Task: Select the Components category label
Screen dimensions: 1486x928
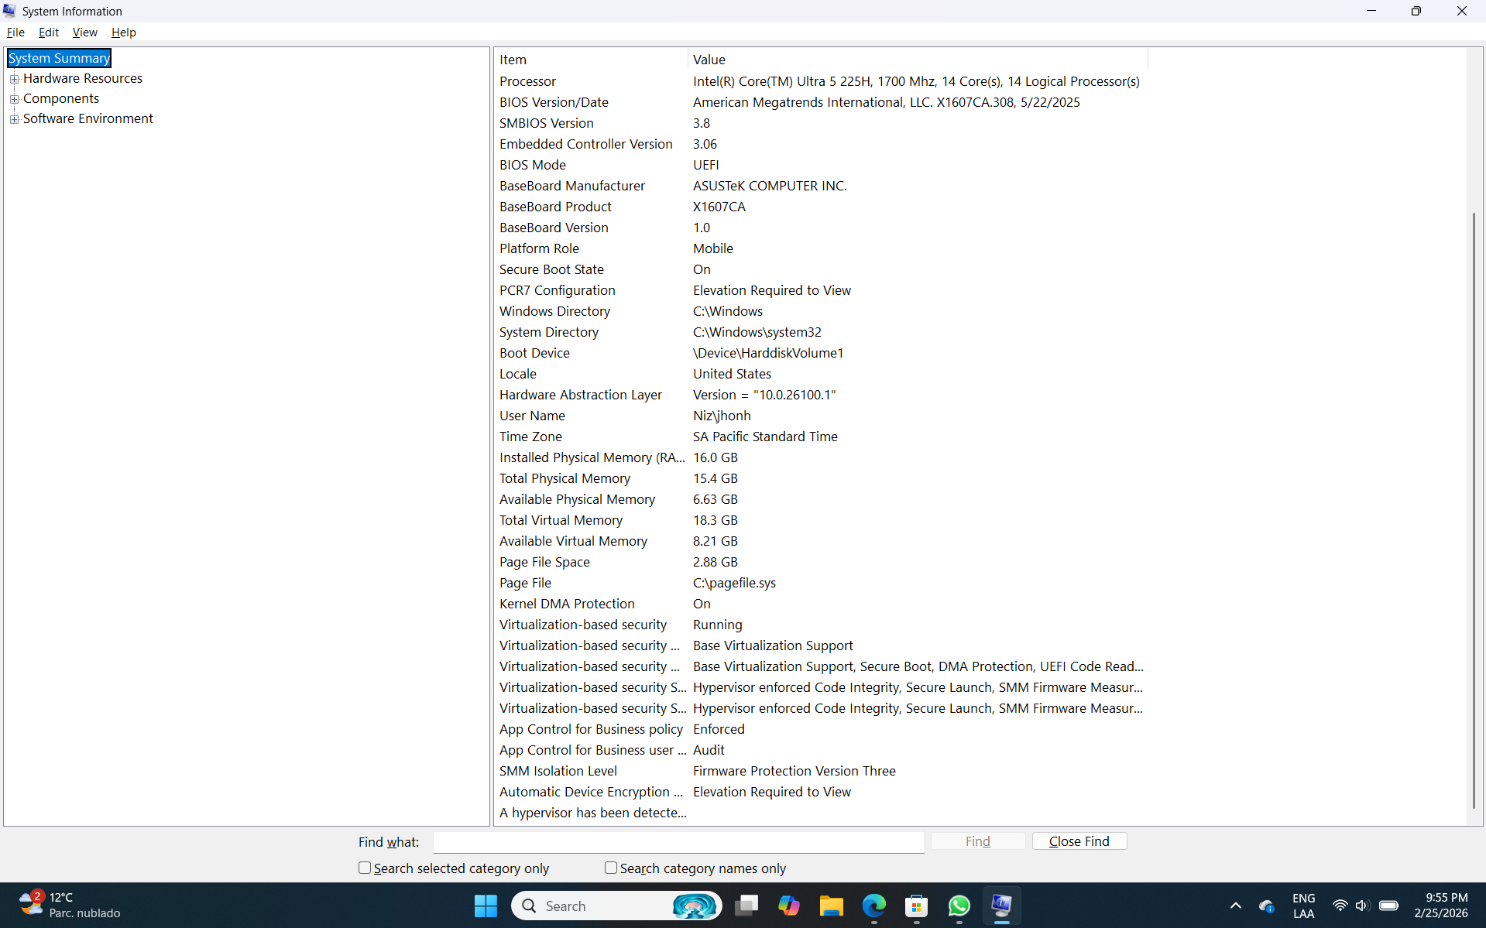Action: click(x=61, y=98)
